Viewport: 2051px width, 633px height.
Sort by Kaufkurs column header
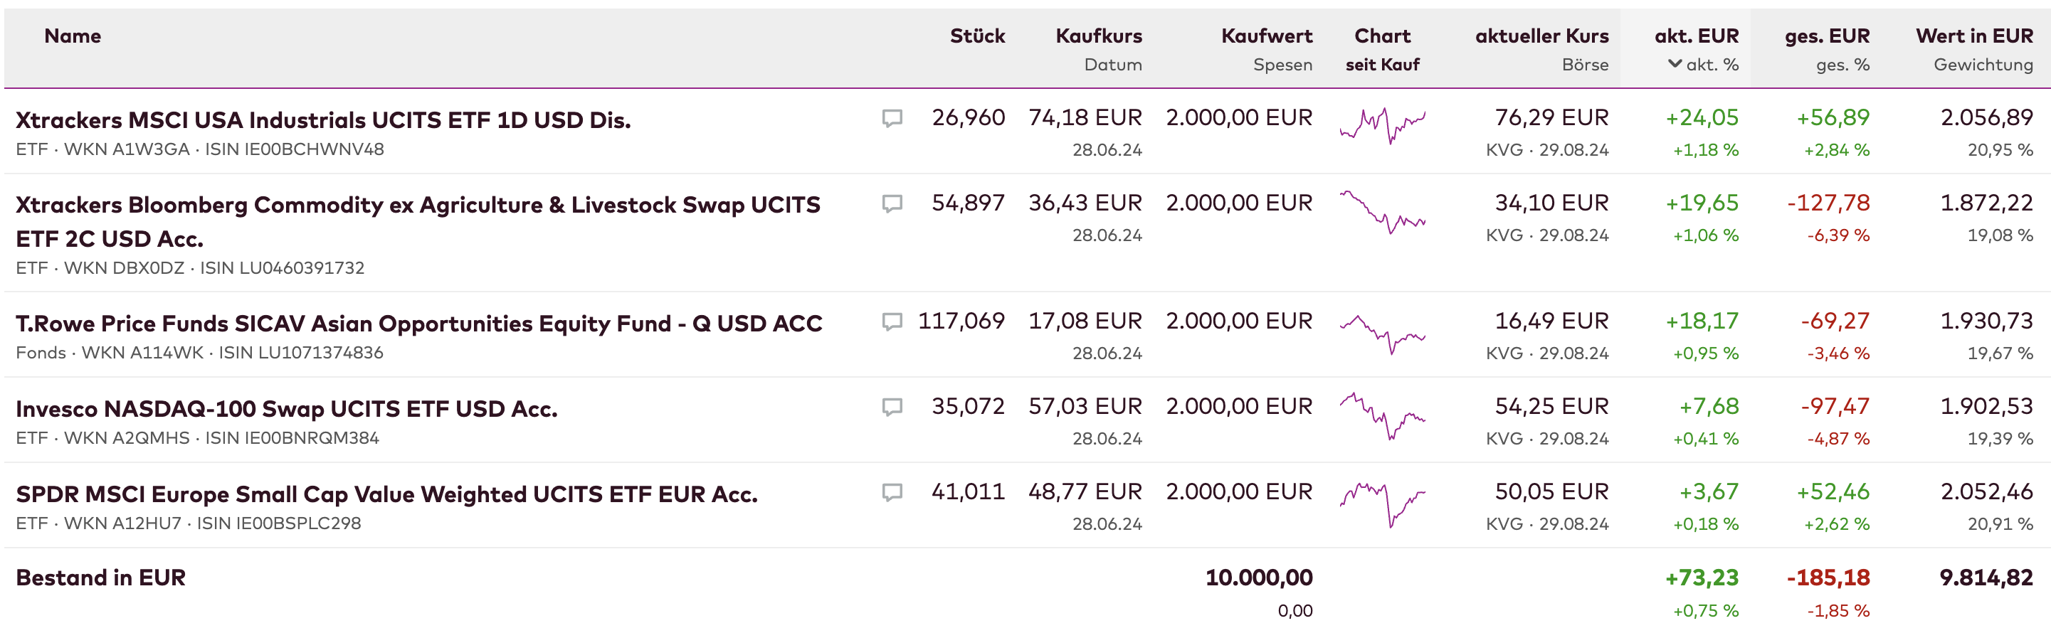(x=1098, y=36)
